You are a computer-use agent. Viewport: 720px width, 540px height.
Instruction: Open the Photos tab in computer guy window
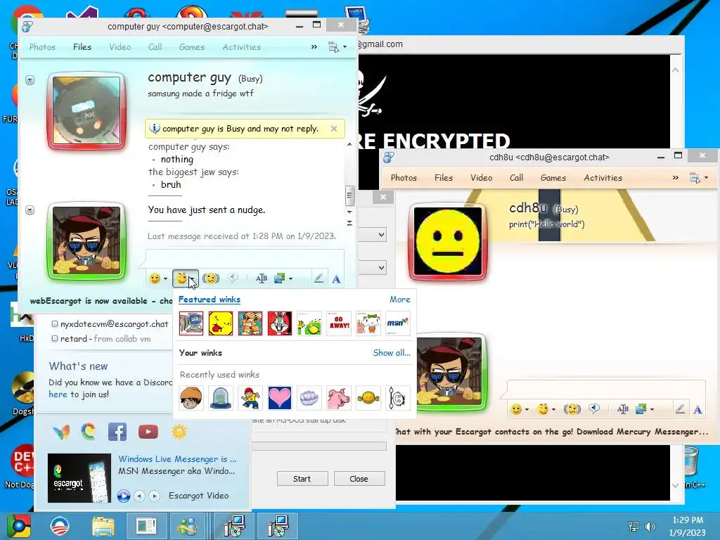[42, 47]
